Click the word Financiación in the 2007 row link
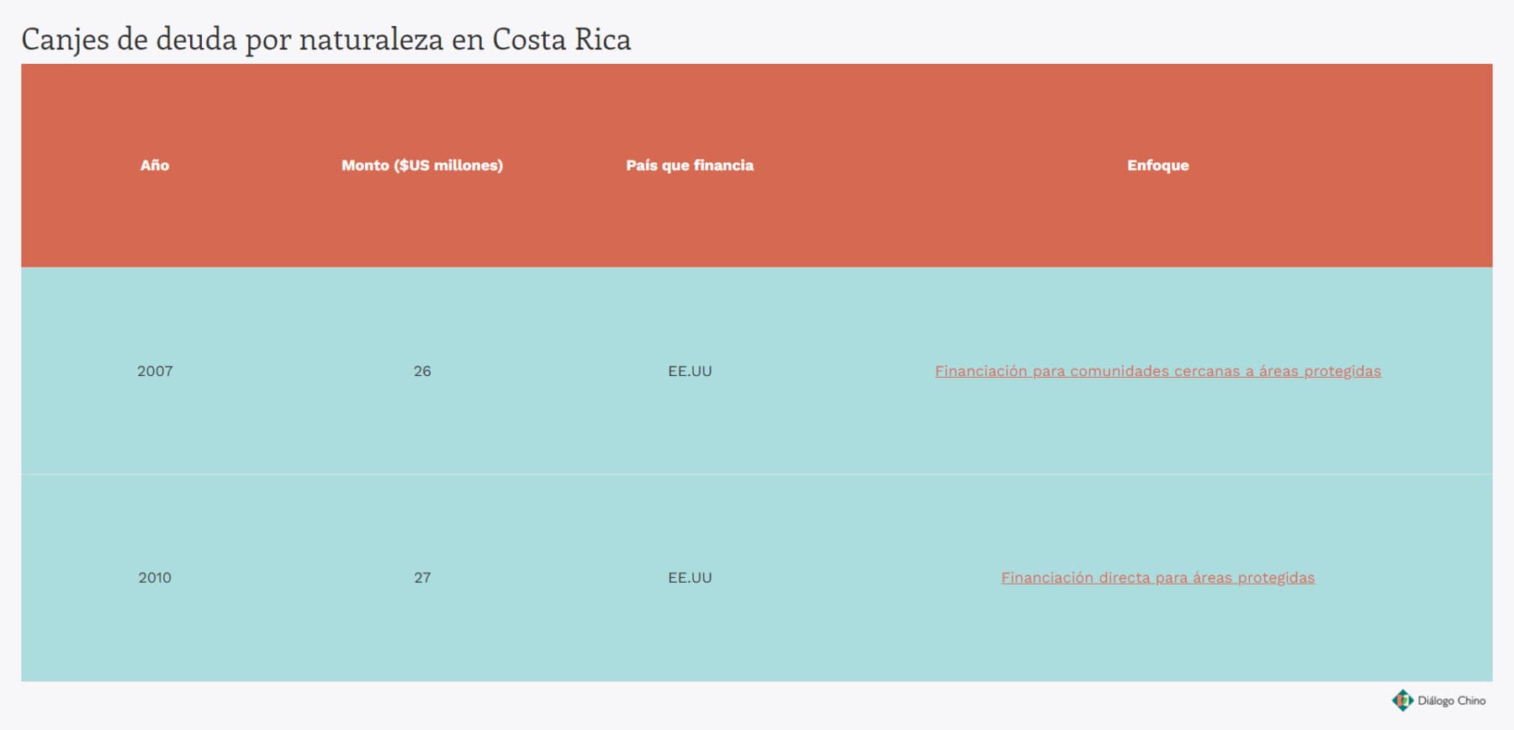The width and height of the screenshot is (1514, 730). pyautogui.click(x=981, y=371)
